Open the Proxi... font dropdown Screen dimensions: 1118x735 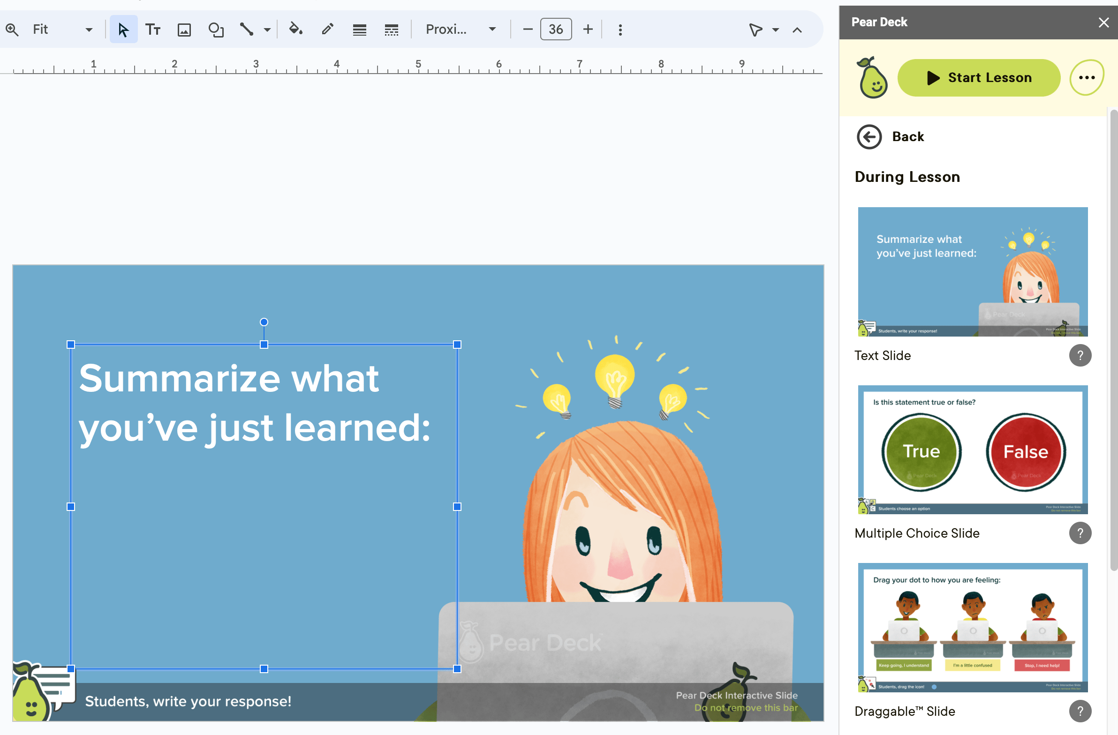(x=461, y=30)
